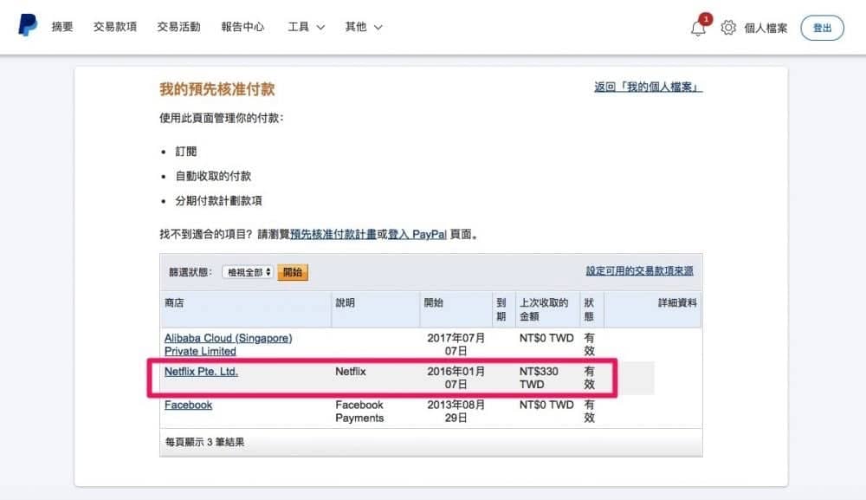Expand the 其他 dropdown menu
The height and width of the screenshot is (500, 866).
(364, 27)
